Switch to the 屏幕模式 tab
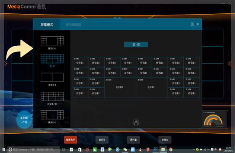235x153 pixels. 47,25
